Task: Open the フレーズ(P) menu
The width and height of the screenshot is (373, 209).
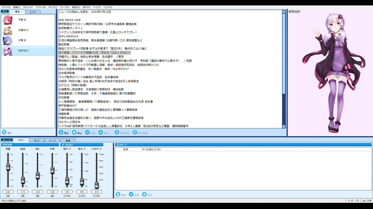Action: click(64, 7)
